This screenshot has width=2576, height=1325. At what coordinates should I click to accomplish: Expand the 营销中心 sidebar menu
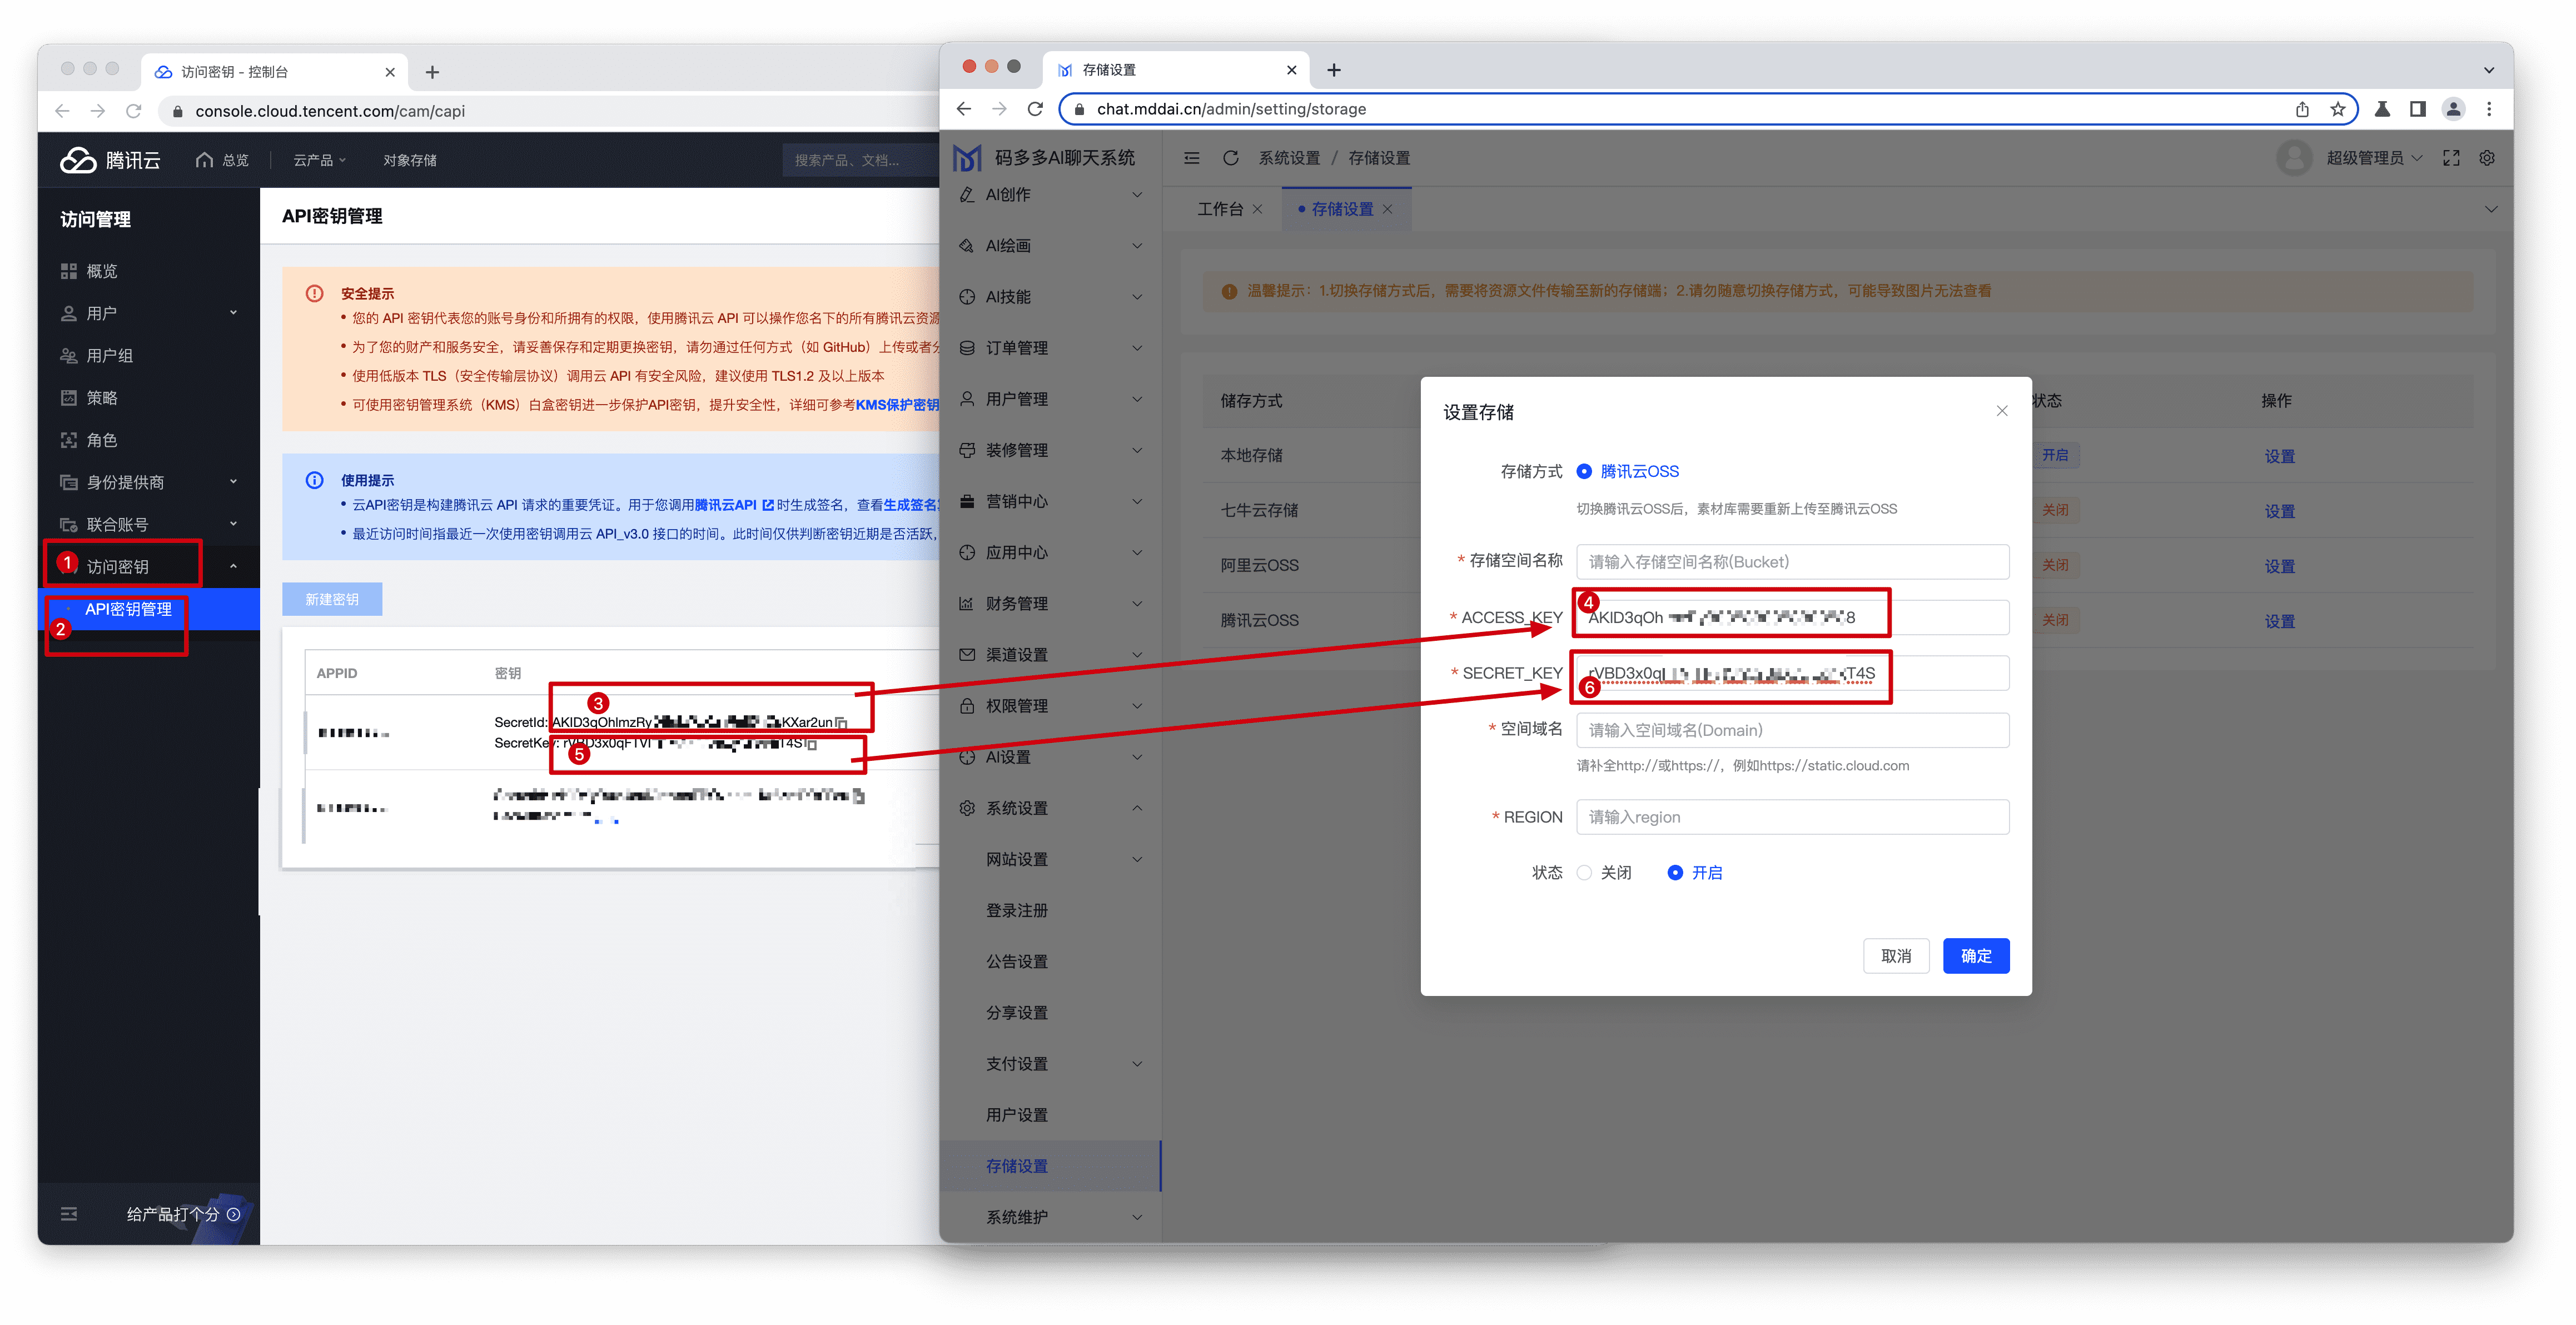pos(1050,501)
